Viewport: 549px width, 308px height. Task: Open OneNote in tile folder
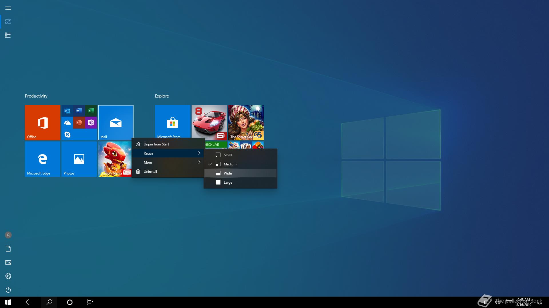[91, 123]
